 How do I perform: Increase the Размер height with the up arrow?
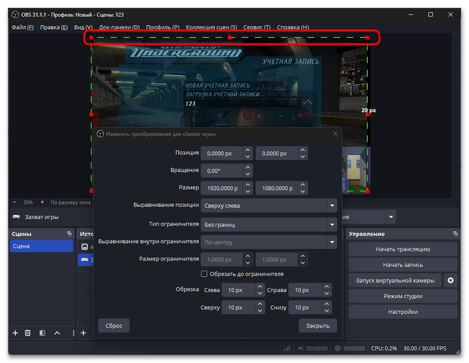click(303, 185)
